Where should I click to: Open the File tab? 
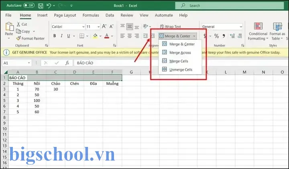coord(8,15)
